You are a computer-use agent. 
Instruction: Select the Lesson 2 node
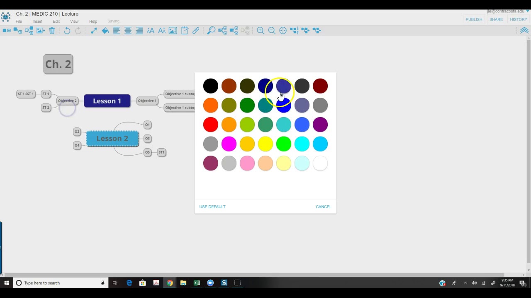(x=112, y=139)
